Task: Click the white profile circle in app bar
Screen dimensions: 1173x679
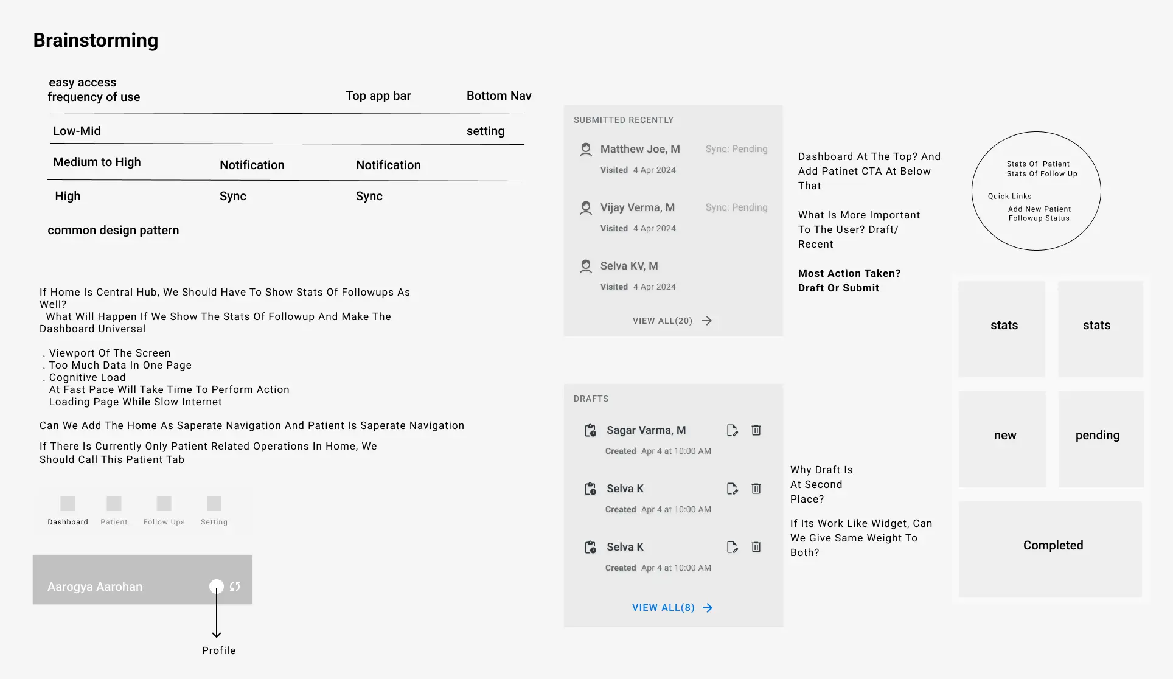Action: coord(216,587)
